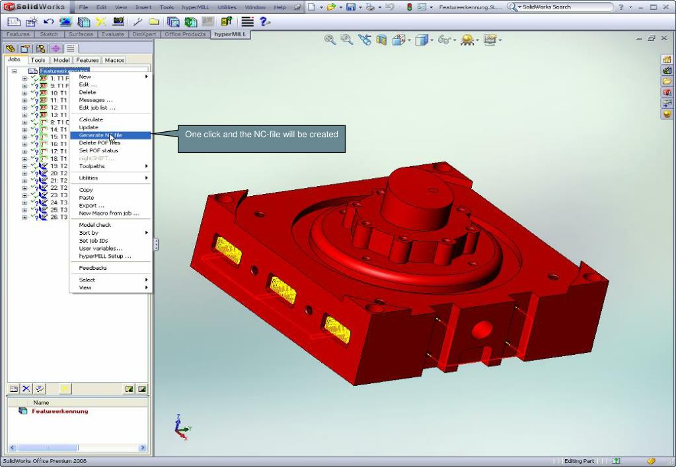The height and width of the screenshot is (467, 676).
Task: Click the Zoom to Area icon
Action: click(x=346, y=40)
